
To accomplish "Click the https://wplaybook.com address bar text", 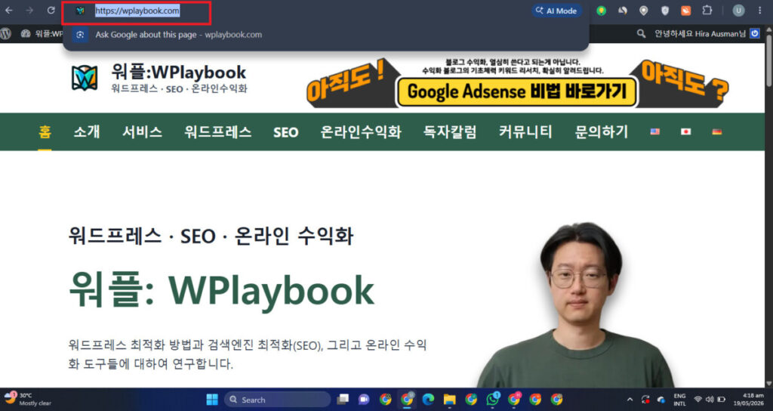I will pos(137,11).
